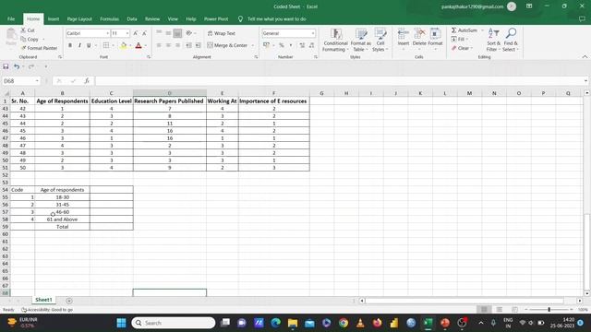Image resolution: width=591 pixels, height=332 pixels.
Task: Apply the red Font Color
Action: pos(139,45)
